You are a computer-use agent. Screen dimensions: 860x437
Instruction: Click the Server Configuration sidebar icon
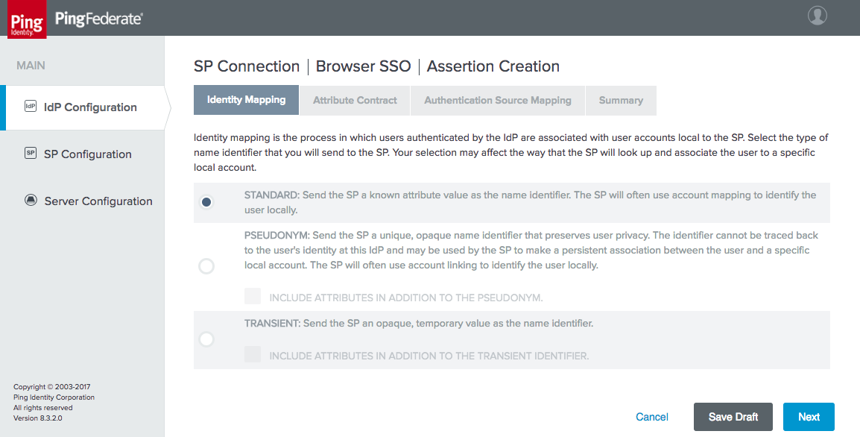[x=31, y=201]
